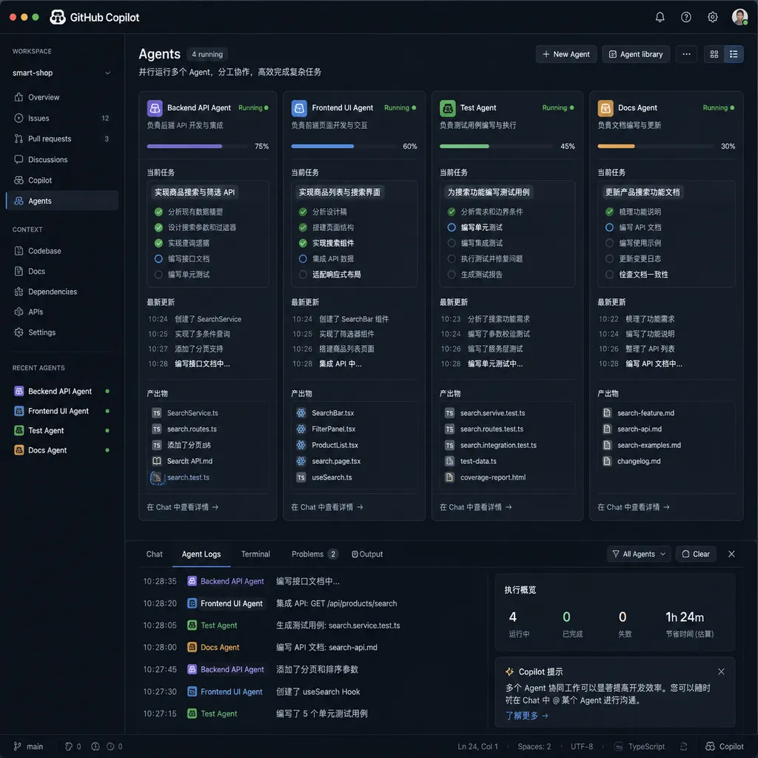Click Test Agent 45% progress bar

497,146
